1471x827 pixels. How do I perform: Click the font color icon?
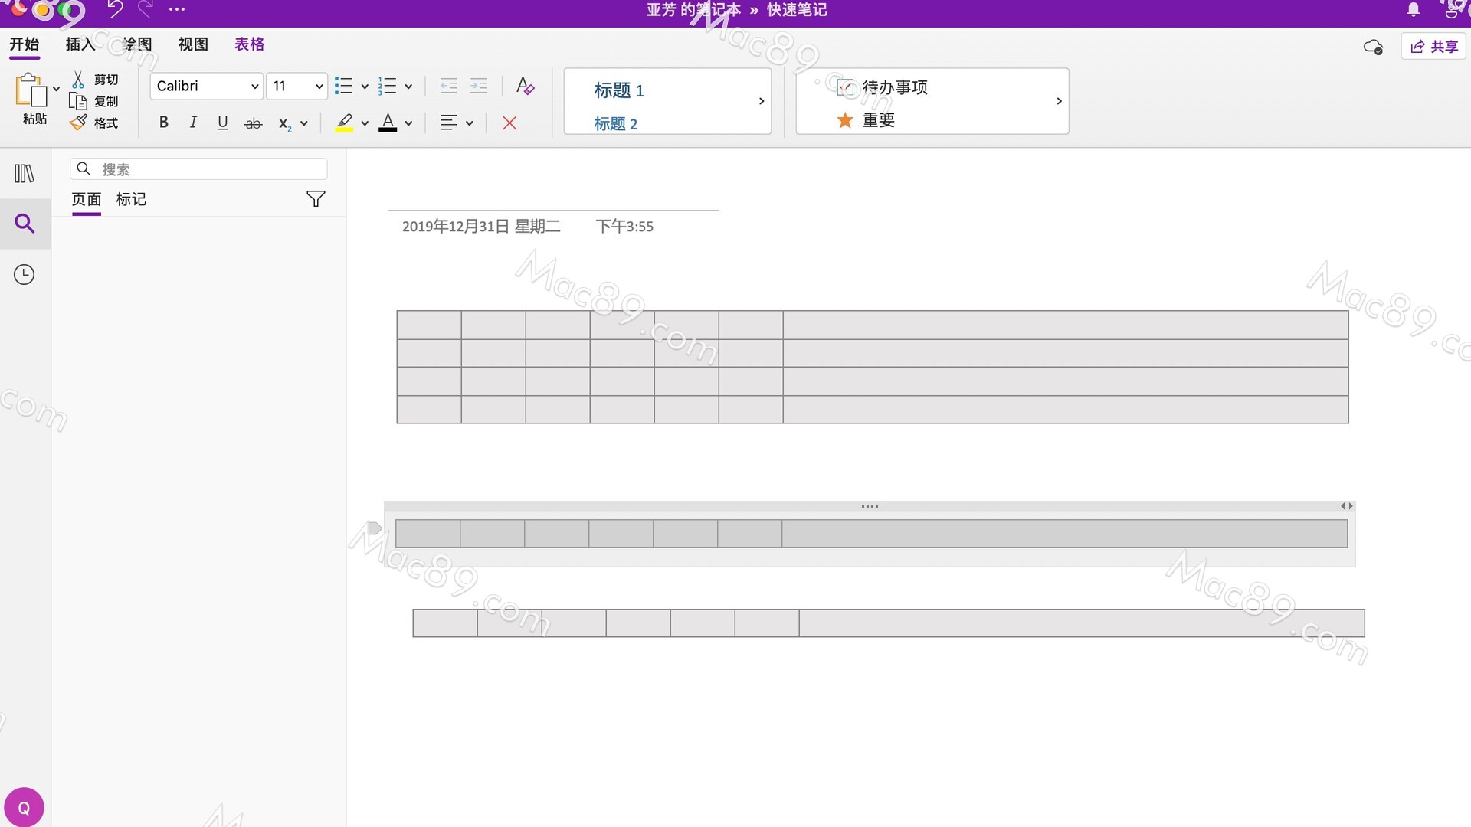coord(388,123)
